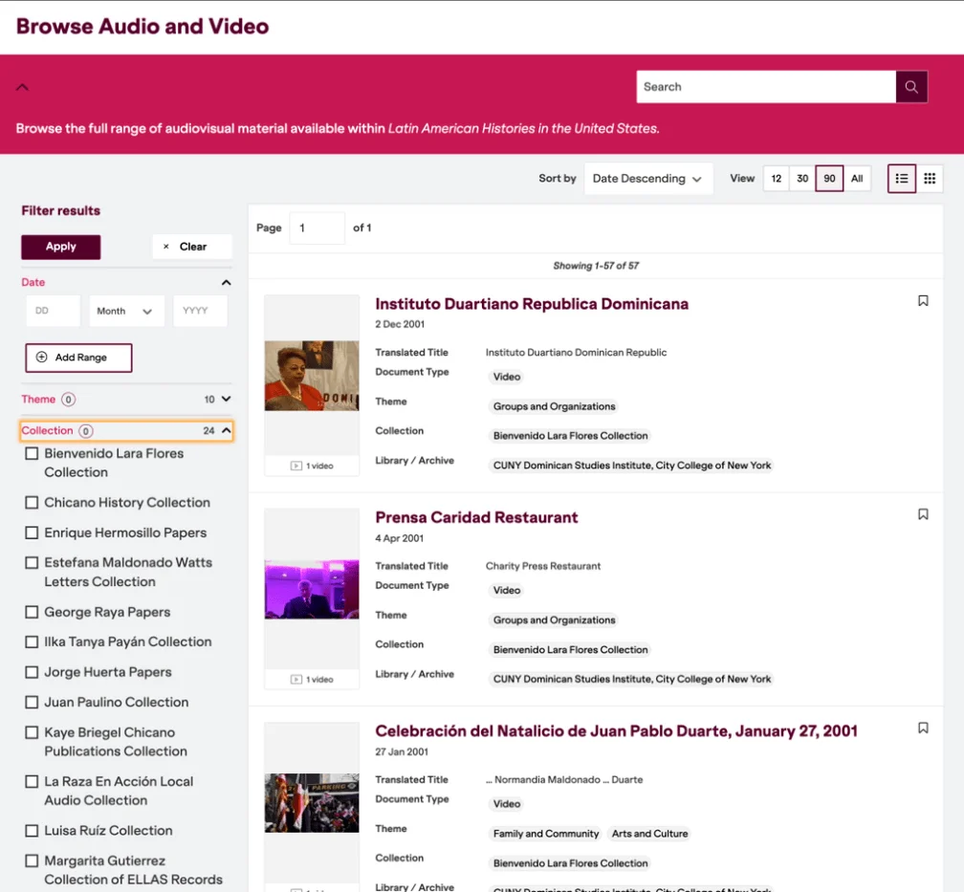Image resolution: width=964 pixels, height=892 pixels.
Task: Focus the Search text field
Action: point(766,87)
